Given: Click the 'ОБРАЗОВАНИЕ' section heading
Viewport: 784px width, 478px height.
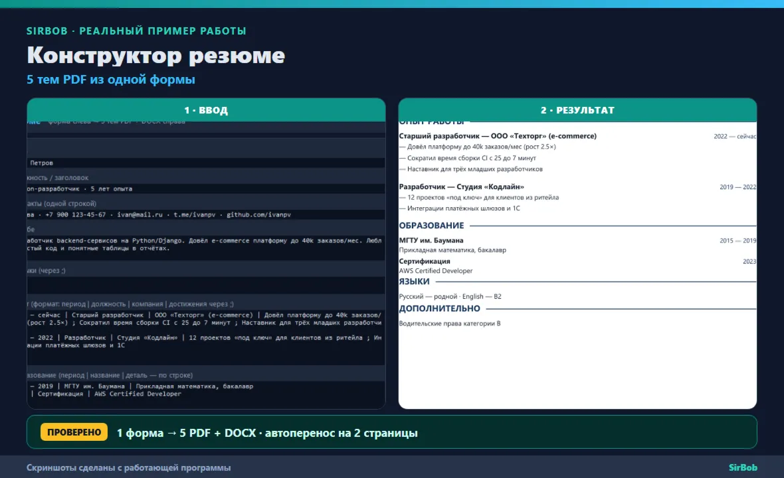Looking at the screenshot, I should pyautogui.click(x=431, y=226).
